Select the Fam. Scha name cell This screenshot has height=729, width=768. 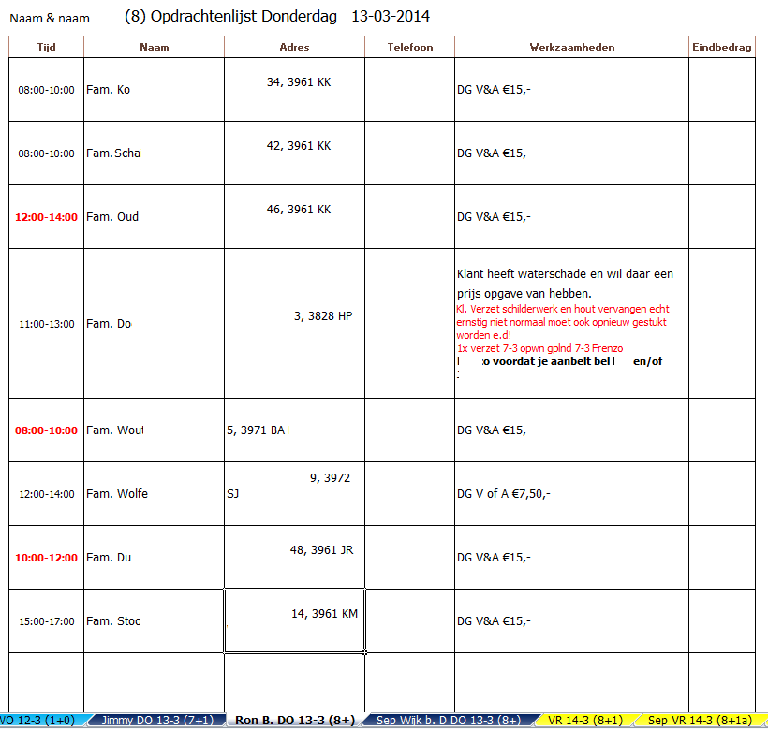pyautogui.click(x=154, y=153)
